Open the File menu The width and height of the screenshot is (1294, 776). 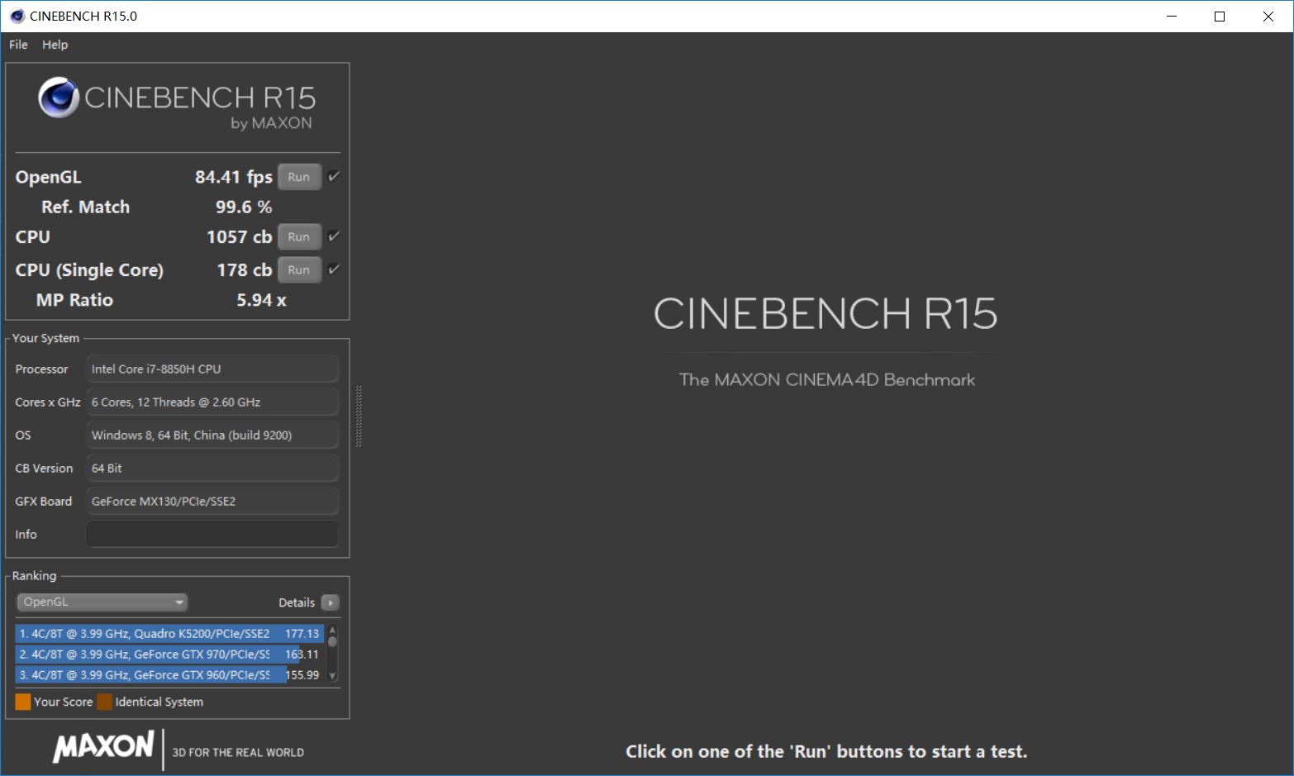coord(18,45)
